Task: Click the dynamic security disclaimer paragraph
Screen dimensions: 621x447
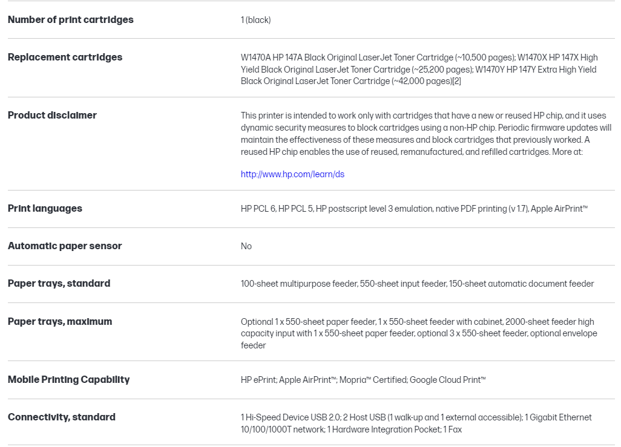Action: click(x=425, y=134)
